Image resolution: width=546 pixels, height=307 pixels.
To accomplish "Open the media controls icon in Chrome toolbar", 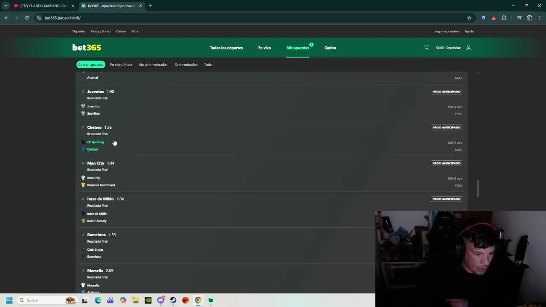I will coord(519,18).
